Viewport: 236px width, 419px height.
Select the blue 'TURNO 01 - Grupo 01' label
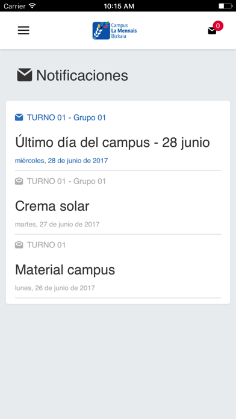pyautogui.click(x=66, y=117)
